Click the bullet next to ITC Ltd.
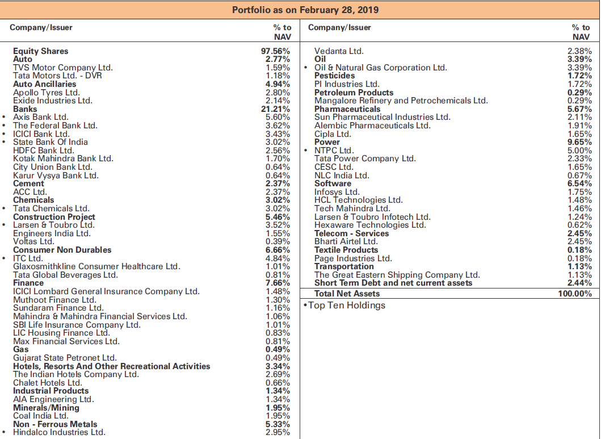The height and width of the screenshot is (439, 601). point(5,258)
